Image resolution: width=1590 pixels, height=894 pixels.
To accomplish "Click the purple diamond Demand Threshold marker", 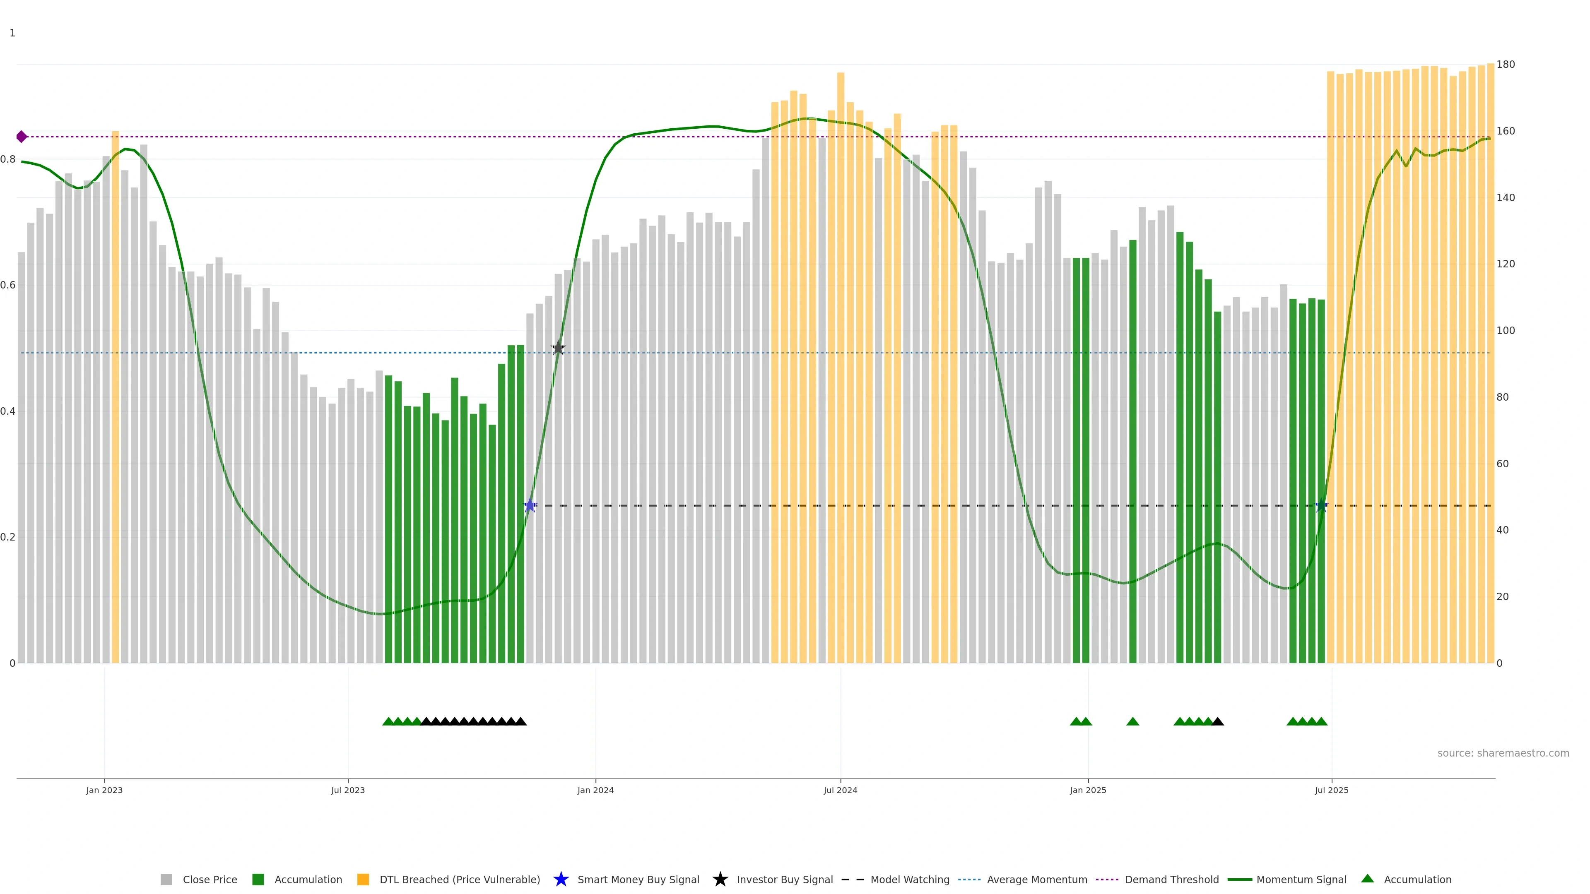I will (x=22, y=136).
